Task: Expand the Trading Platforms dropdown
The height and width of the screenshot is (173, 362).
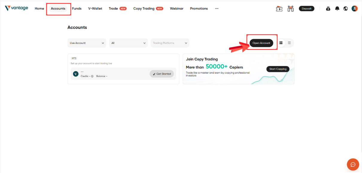Action: tap(170, 43)
